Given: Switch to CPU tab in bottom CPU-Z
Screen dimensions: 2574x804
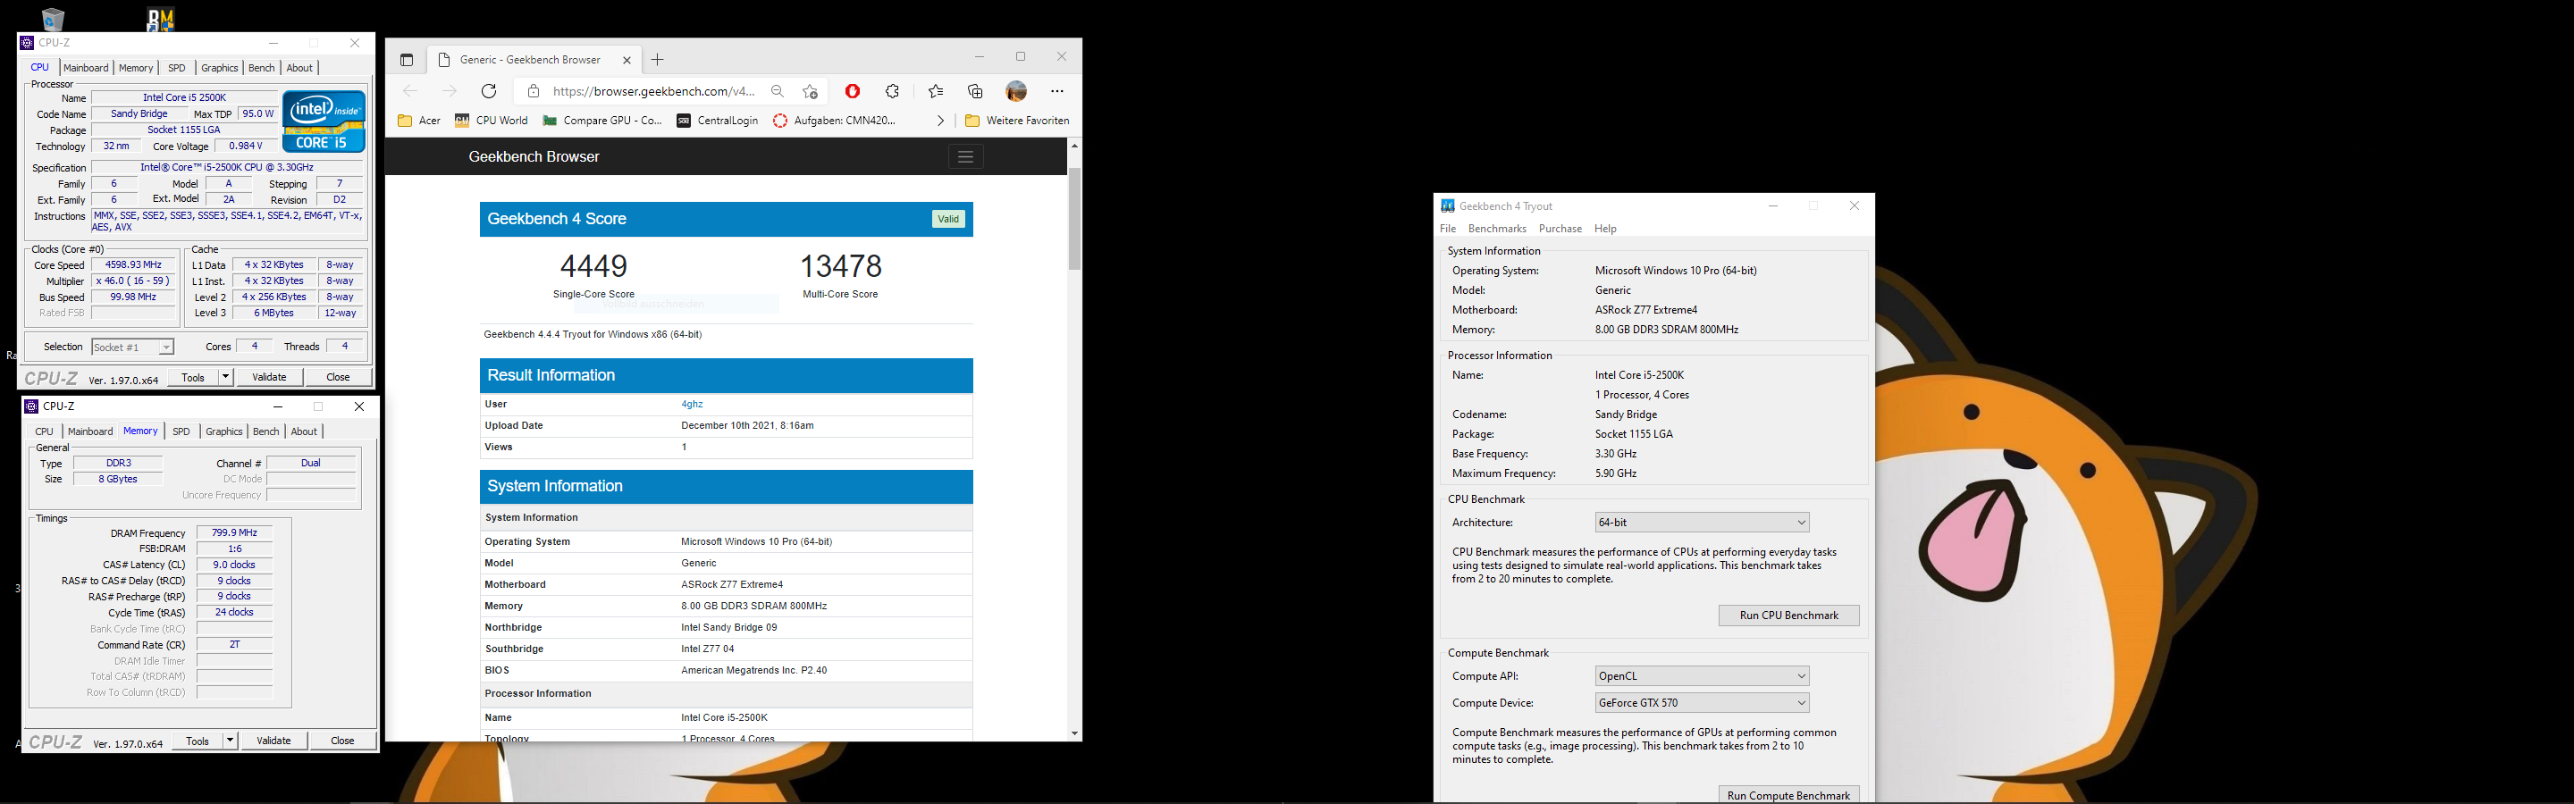Looking at the screenshot, I should 44,431.
